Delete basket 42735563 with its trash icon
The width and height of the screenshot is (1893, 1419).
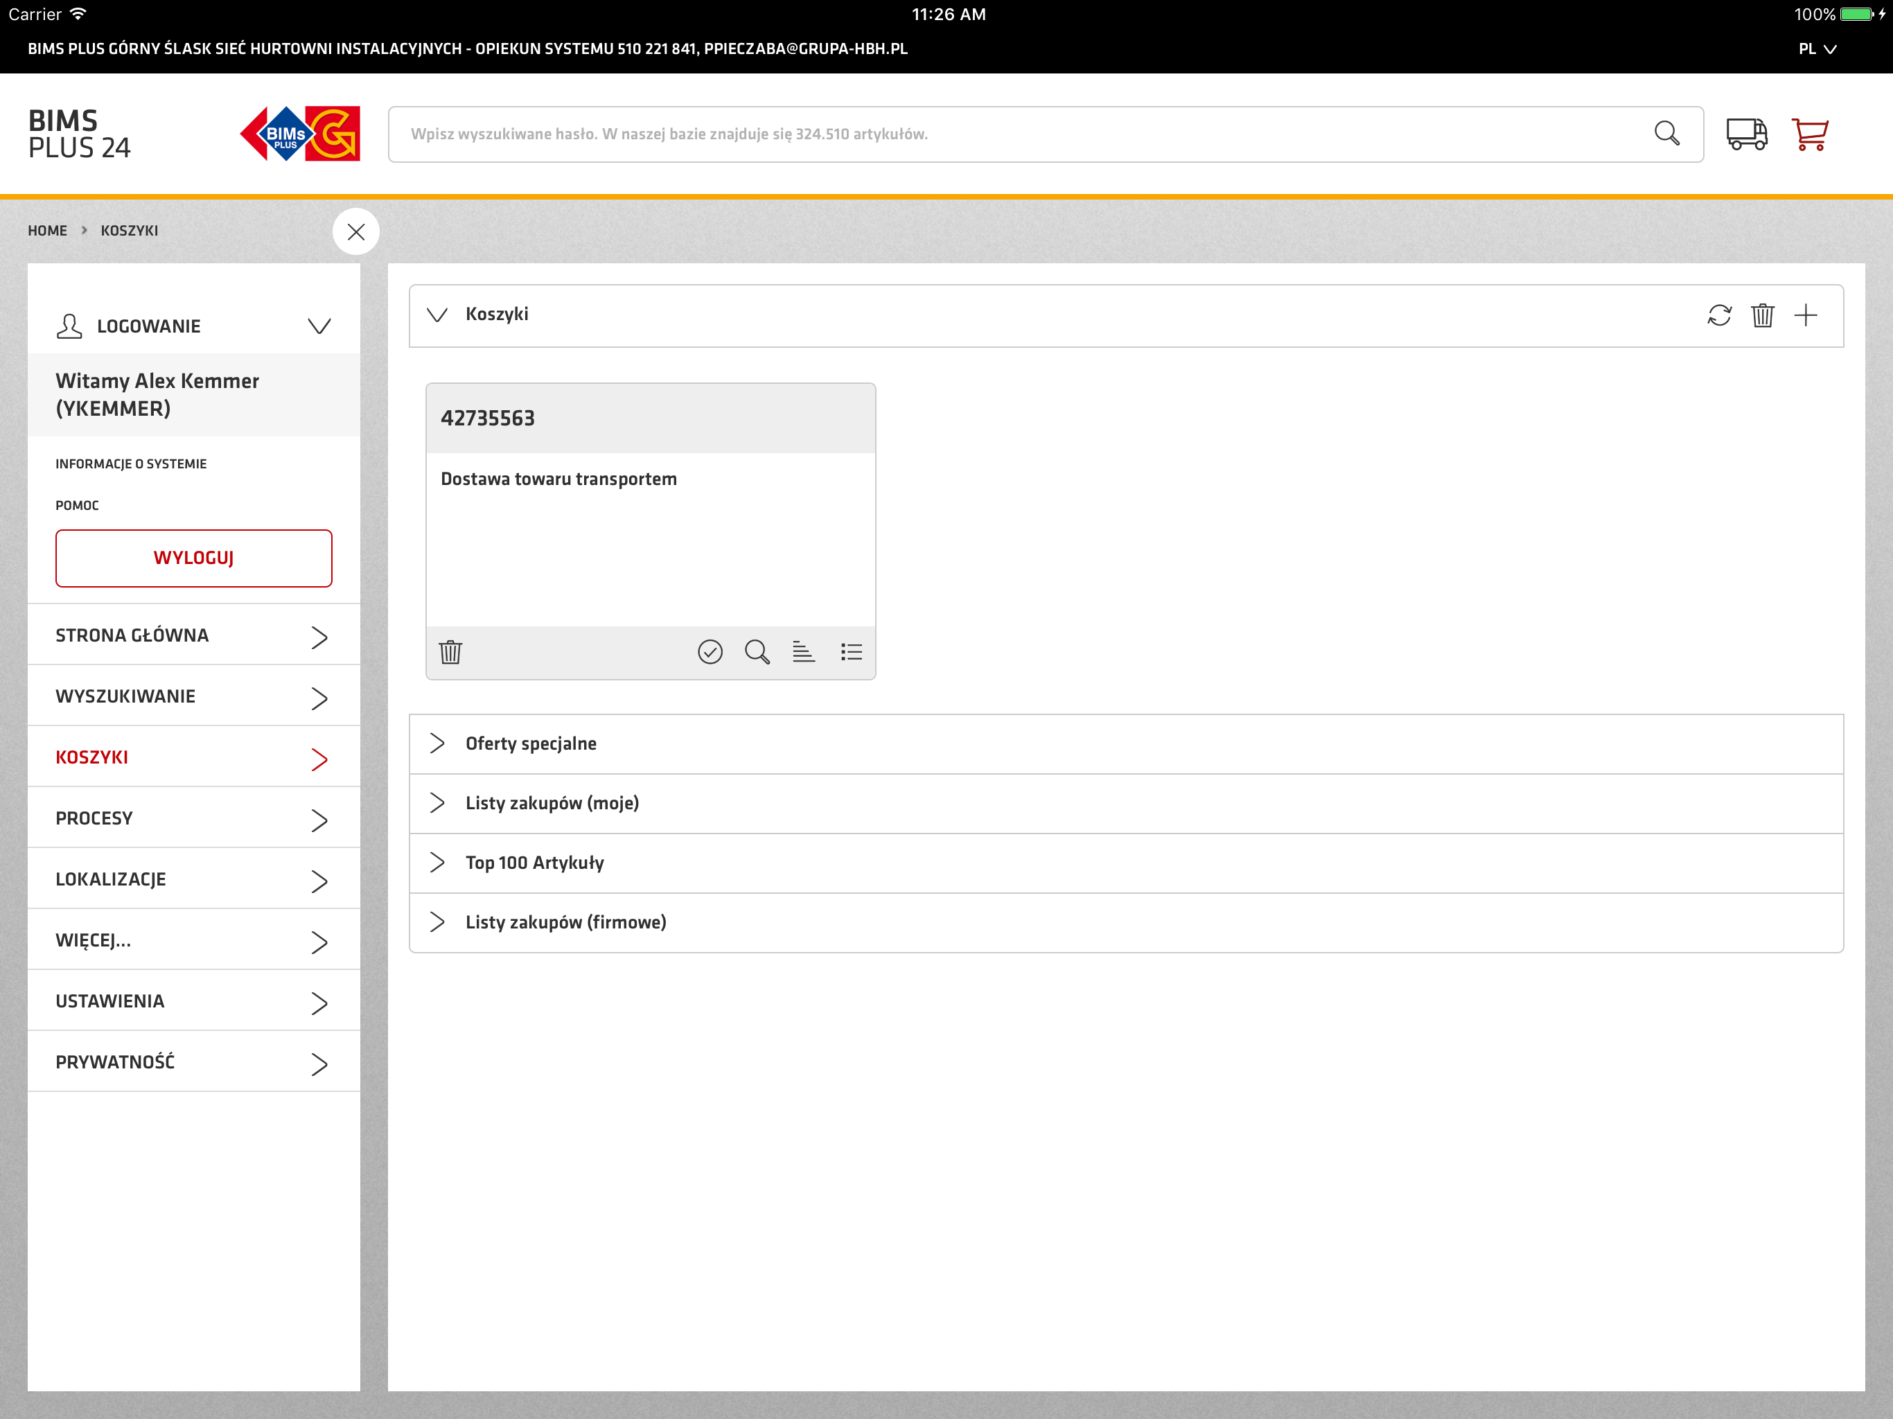tap(451, 652)
